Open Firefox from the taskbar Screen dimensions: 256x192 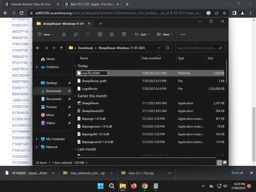[134, 186]
